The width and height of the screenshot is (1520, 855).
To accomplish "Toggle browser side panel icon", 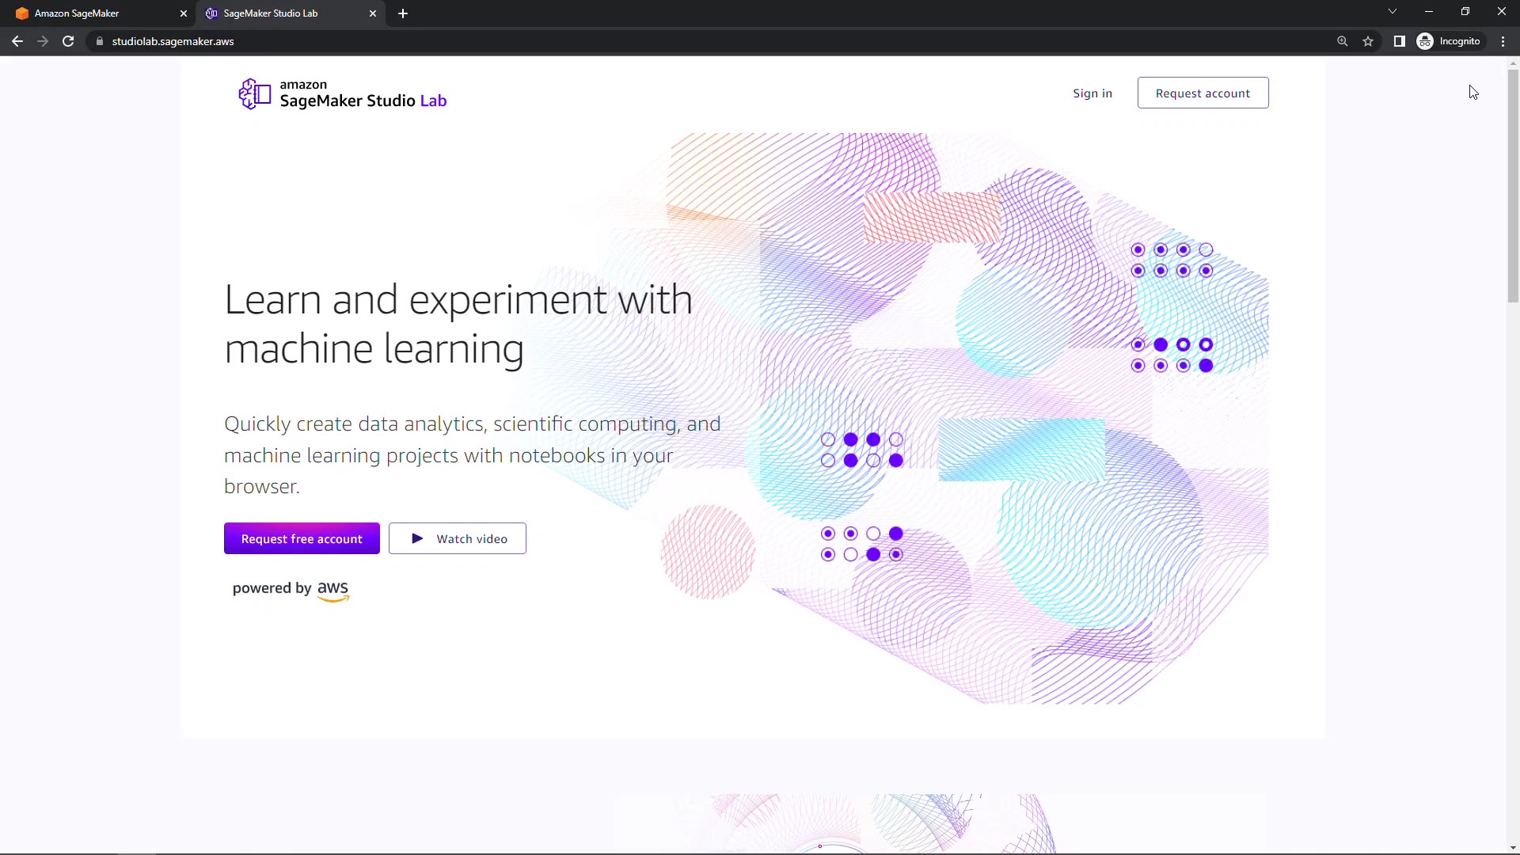I will click(1399, 41).
